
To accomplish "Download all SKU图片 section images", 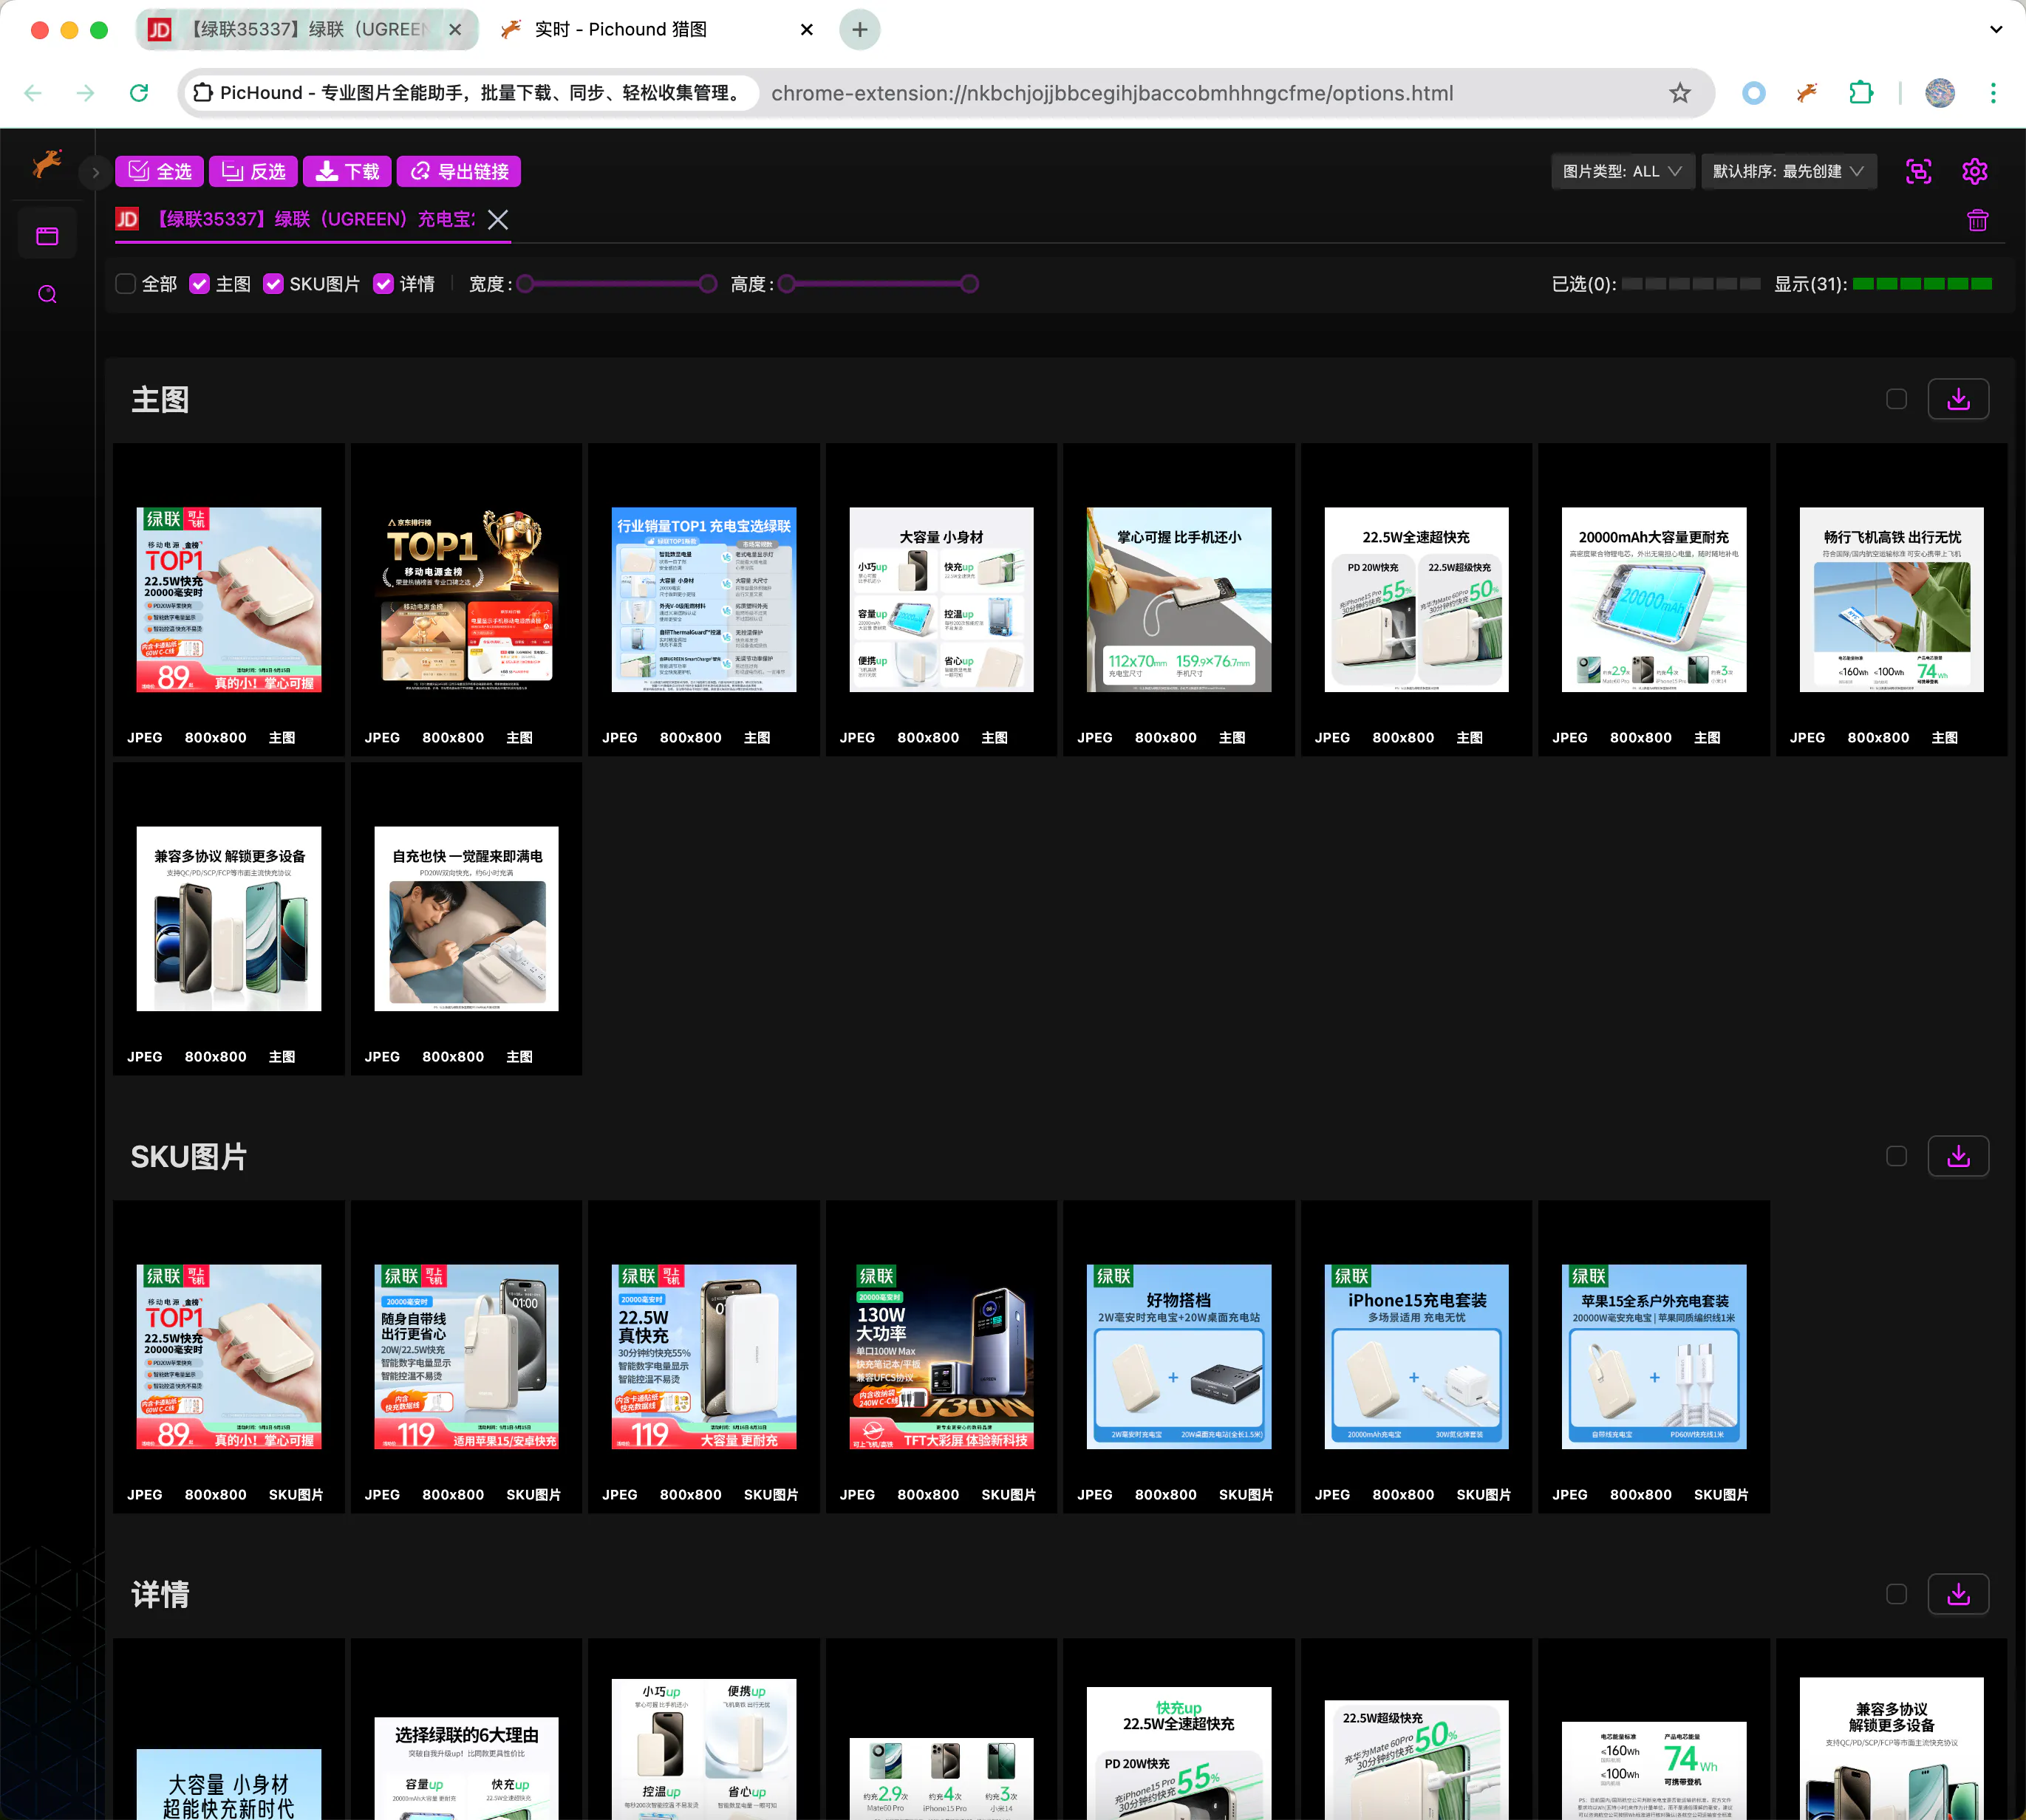I will click(x=1957, y=1156).
